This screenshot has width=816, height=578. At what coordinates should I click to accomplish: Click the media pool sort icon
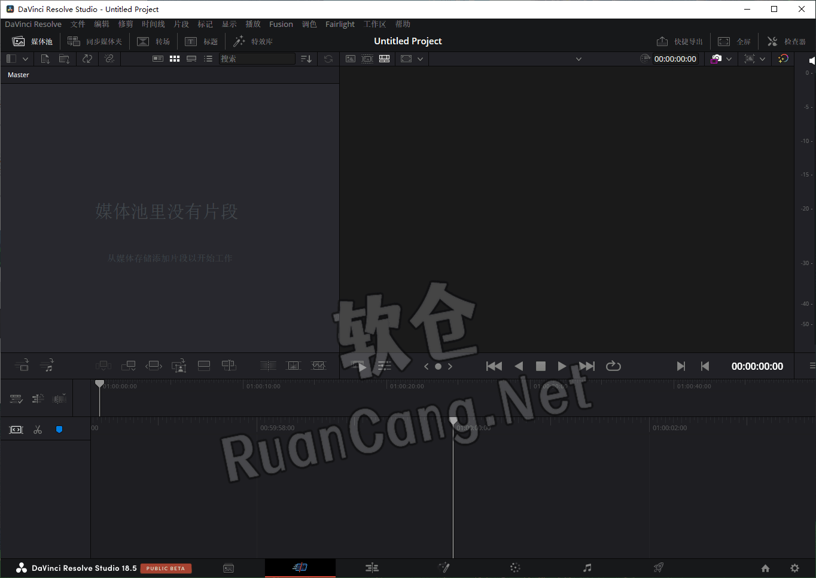(306, 59)
